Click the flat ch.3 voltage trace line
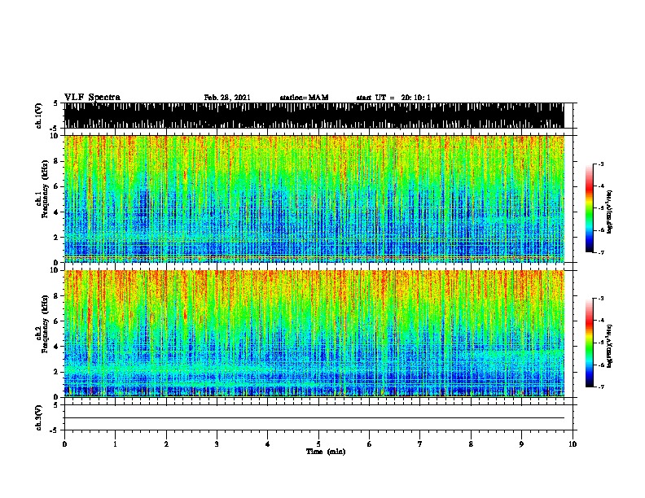This screenshot has width=645, height=498. 314,418
